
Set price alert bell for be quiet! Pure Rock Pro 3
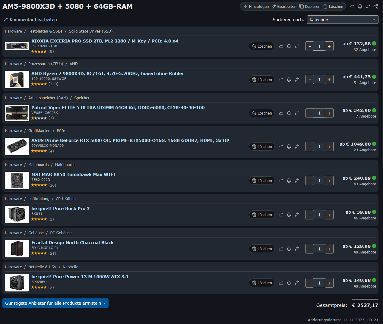coord(289,215)
